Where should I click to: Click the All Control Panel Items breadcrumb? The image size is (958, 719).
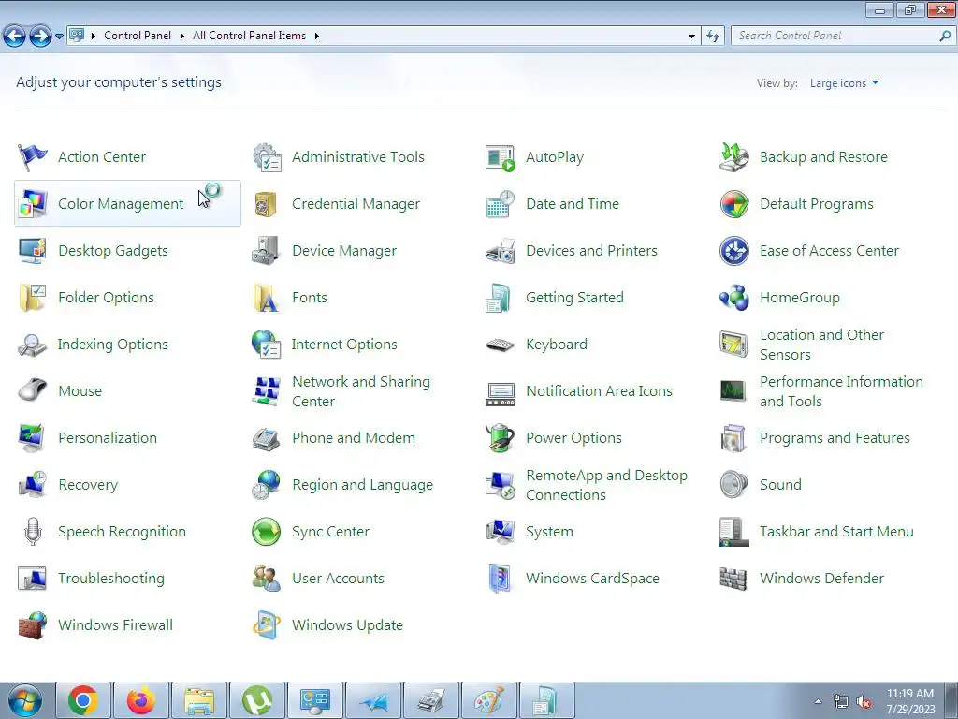[x=249, y=36]
